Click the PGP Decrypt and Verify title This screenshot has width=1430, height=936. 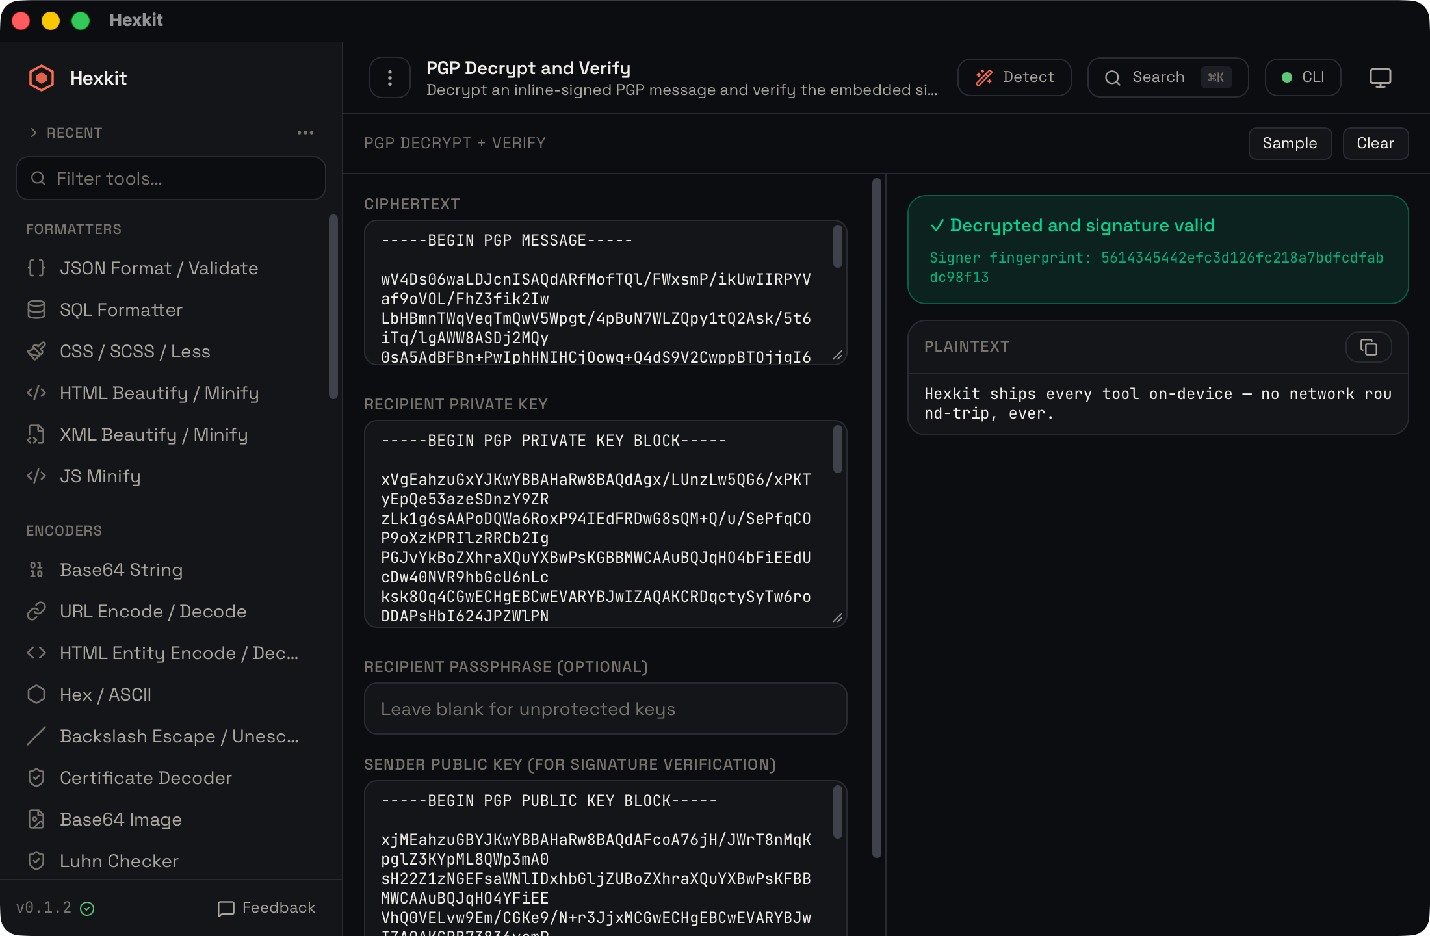tap(528, 68)
